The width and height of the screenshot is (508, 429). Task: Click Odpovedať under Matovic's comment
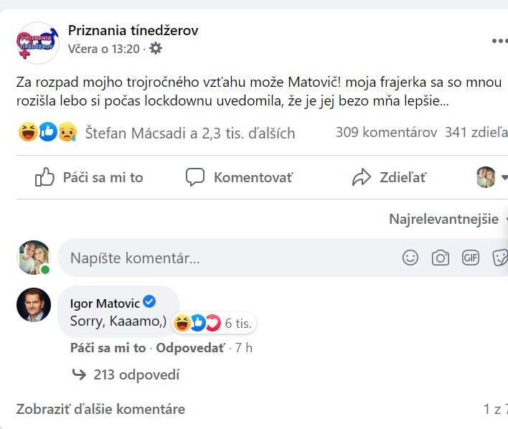coord(190,349)
